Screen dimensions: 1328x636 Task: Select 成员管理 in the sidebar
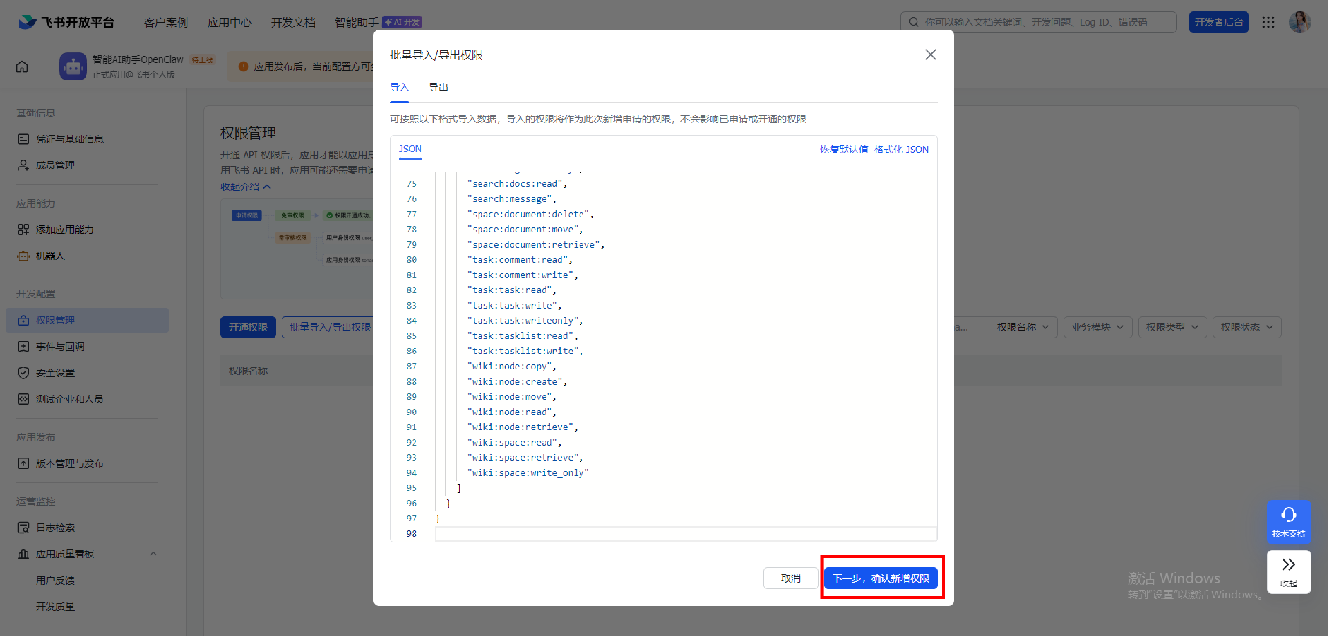coord(55,165)
